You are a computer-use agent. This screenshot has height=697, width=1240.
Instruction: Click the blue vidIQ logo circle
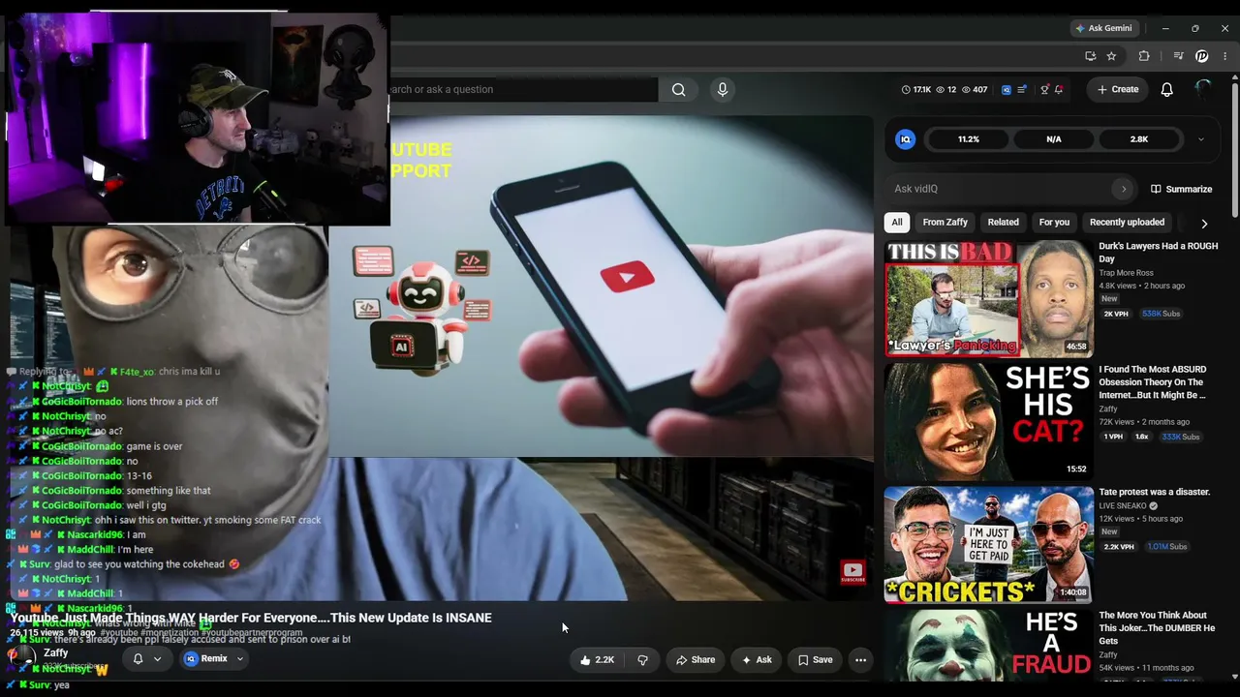[x=906, y=139]
